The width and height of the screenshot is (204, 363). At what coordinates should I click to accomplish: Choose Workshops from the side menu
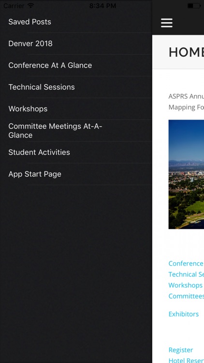pyautogui.click(x=76, y=109)
